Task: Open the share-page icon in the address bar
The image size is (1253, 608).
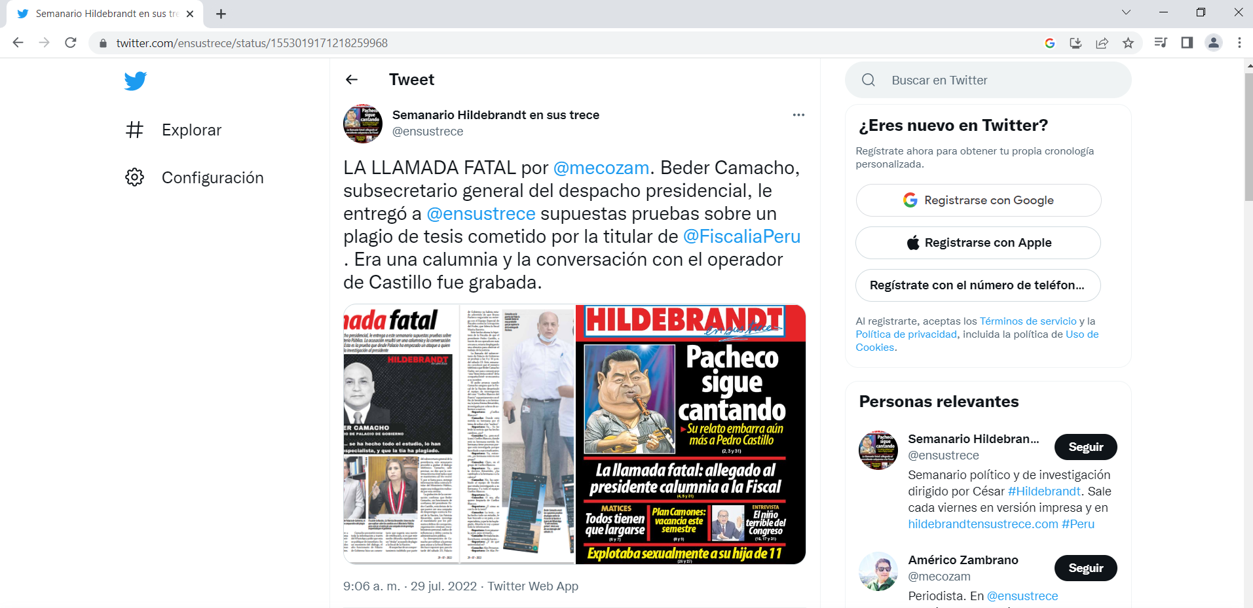Action: pos(1102,43)
